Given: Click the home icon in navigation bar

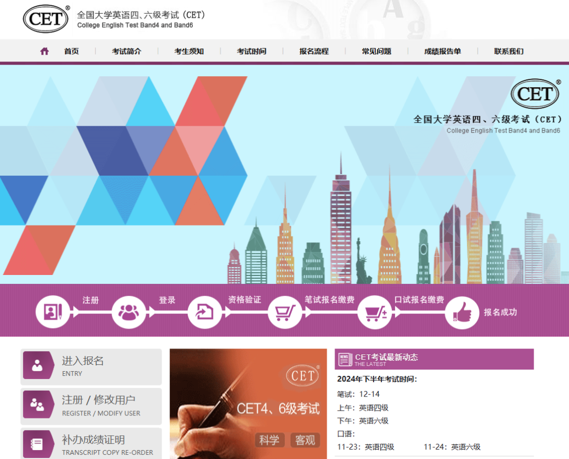Looking at the screenshot, I should [44, 51].
